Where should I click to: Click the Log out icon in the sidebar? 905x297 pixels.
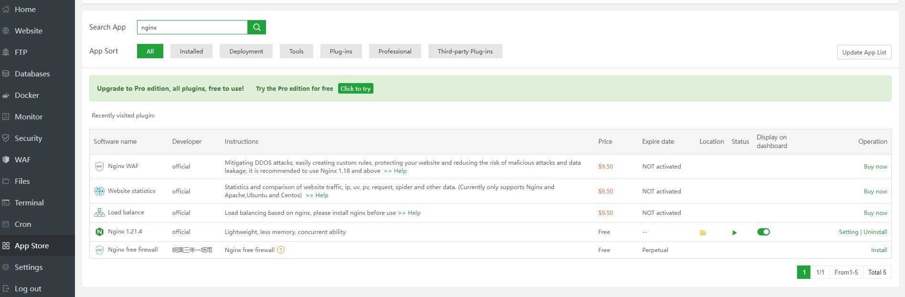pyautogui.click(x=6, y=288)
